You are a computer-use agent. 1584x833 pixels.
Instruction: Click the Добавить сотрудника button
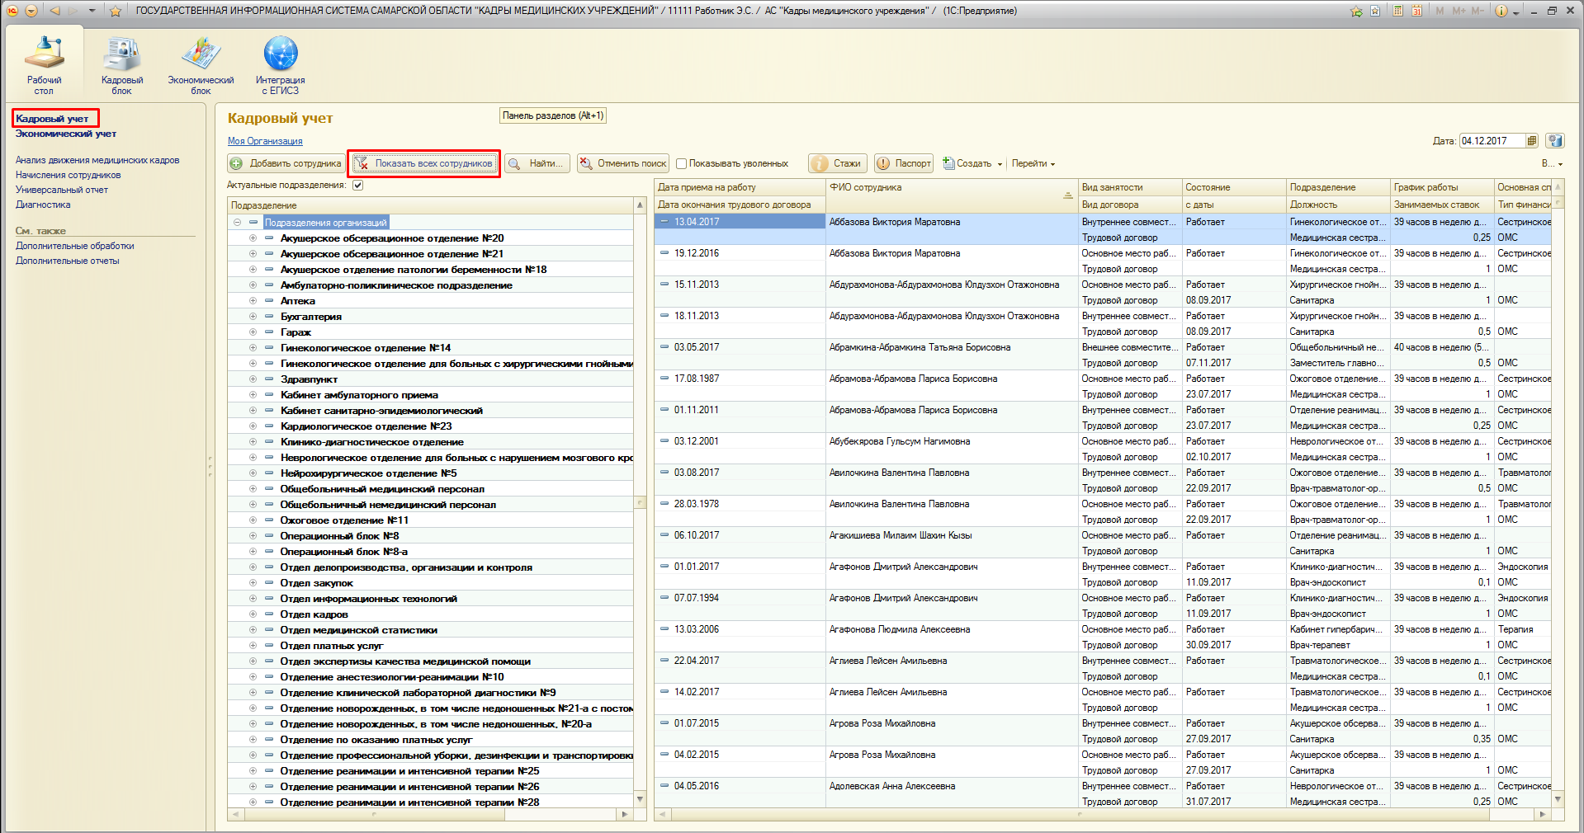coord(286,163)
